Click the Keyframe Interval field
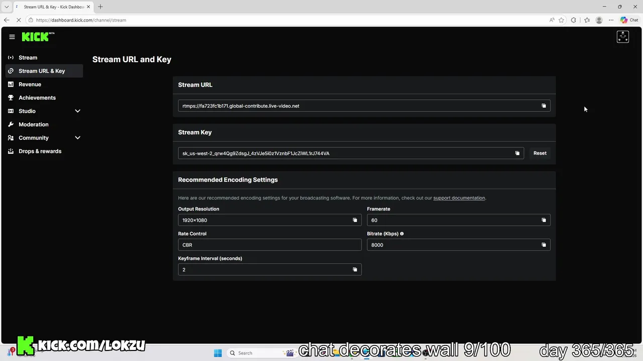Screen dimensions: 643x361 (x=270, y=270)
